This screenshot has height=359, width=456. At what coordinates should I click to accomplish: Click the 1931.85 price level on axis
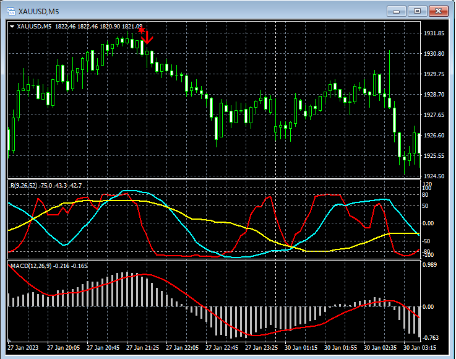click(434, 33)
